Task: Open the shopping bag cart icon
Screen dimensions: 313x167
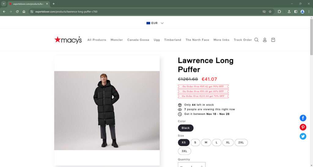Action: pyautogui.click(x=273, y=40)
